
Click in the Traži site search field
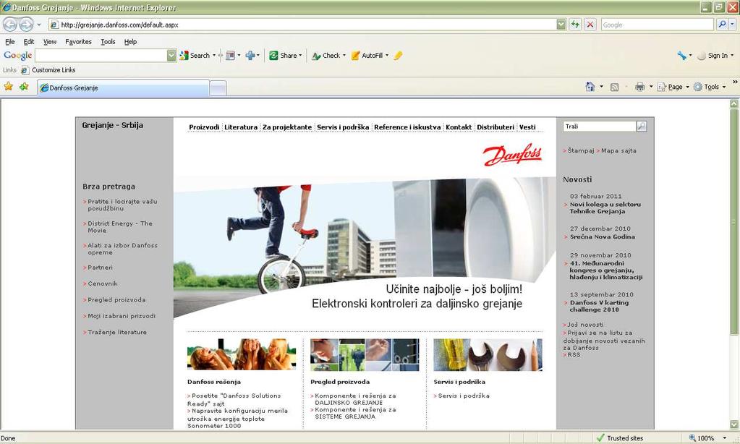(x=600, y=126)
